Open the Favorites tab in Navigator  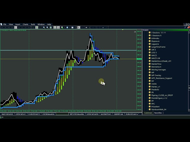158,113
